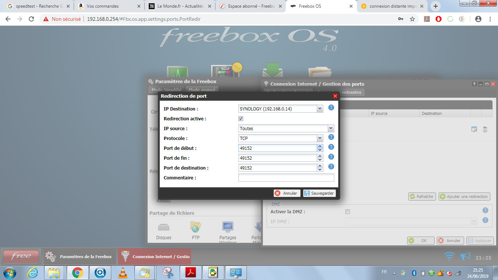
Task: Increase Port de fin with up arrow
Action: tap(320, 156)
